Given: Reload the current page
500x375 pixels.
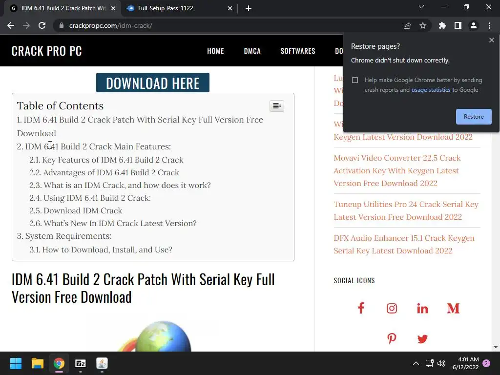Looking at the screenshot, I should tap(42, 25).
